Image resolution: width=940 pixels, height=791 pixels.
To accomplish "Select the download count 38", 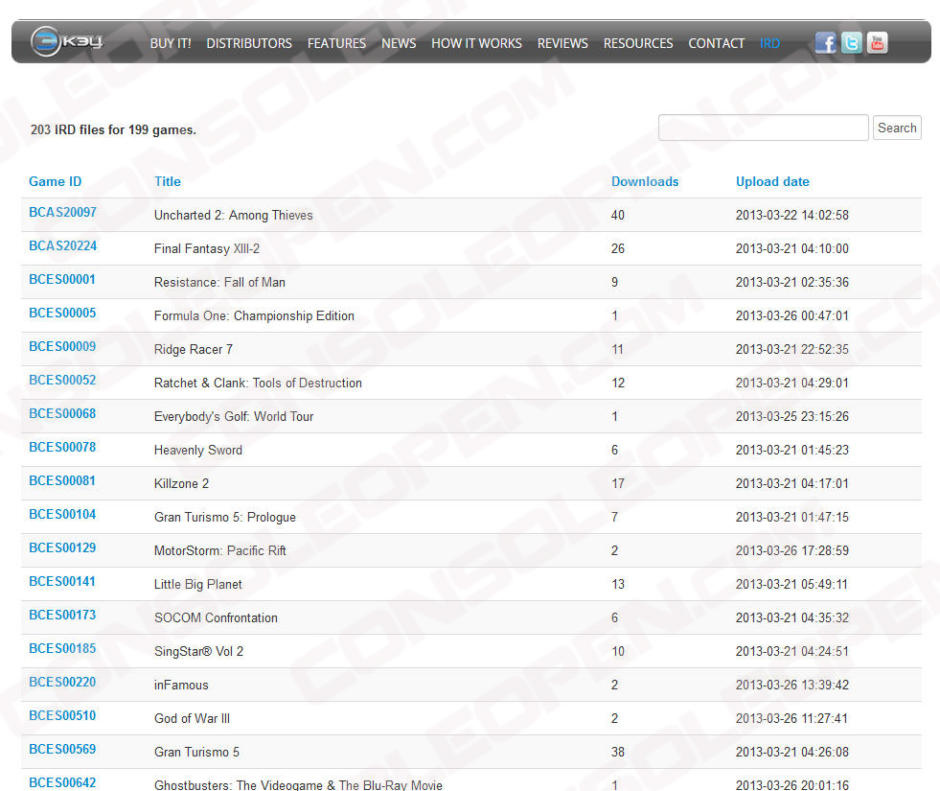I will pos(617,753).
